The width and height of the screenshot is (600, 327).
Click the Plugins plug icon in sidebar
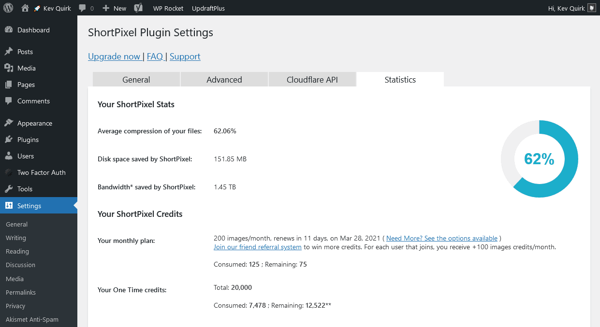8,140
